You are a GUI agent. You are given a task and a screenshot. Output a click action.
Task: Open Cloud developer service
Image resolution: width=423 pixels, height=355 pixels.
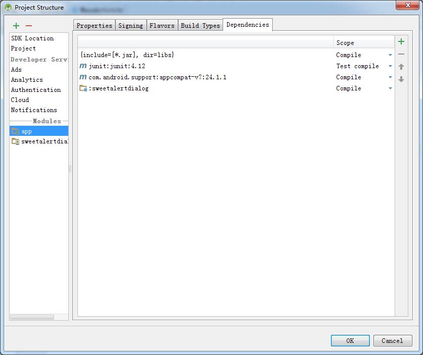[20, 100]
